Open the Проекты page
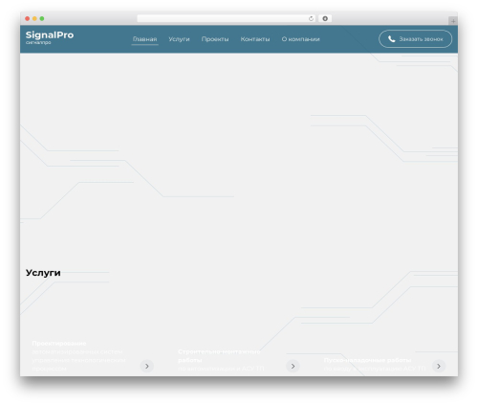This screenshot has height=405, width=478. click(215, 39)
